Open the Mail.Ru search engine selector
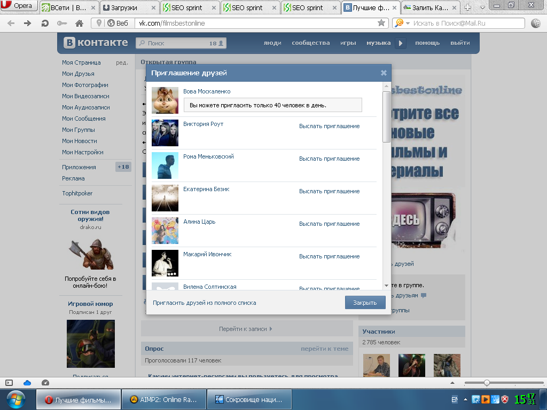The image size is (547, 410). point(402,23)
